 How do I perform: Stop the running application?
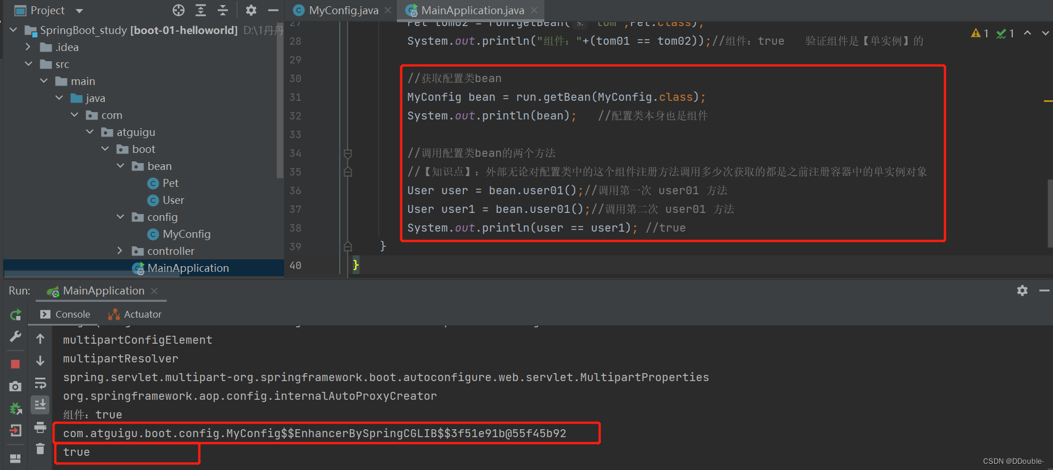coord(15,364)
